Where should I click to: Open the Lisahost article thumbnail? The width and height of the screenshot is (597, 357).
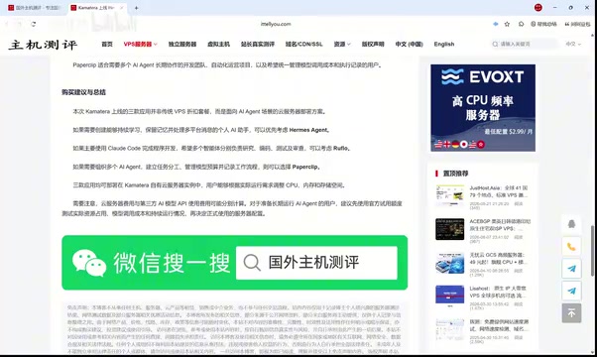pyautogui.click(x=449, y=296)
